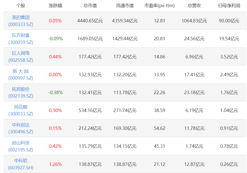Click total market cap 212.24亿元
The width and height of the screenshot is (247, 173).
tap(90, 128)
